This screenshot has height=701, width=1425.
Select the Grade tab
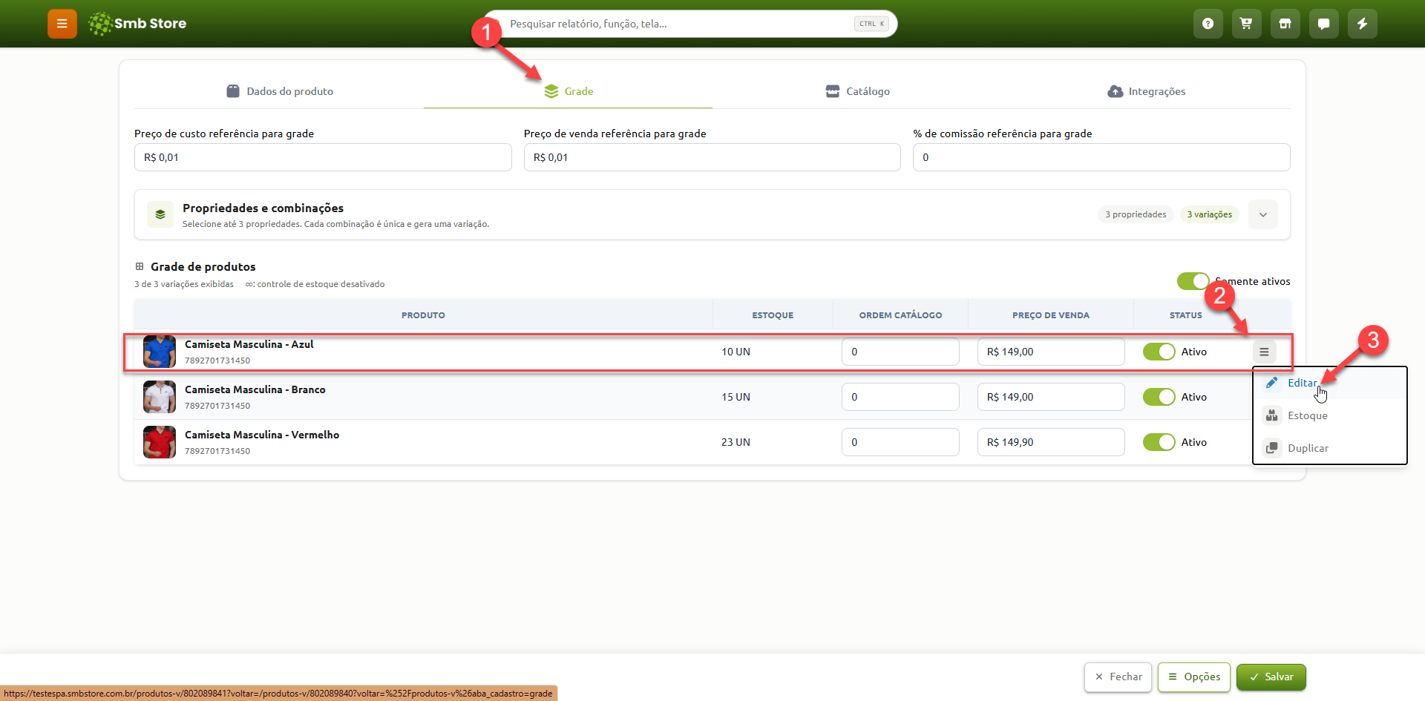[569, 91]
